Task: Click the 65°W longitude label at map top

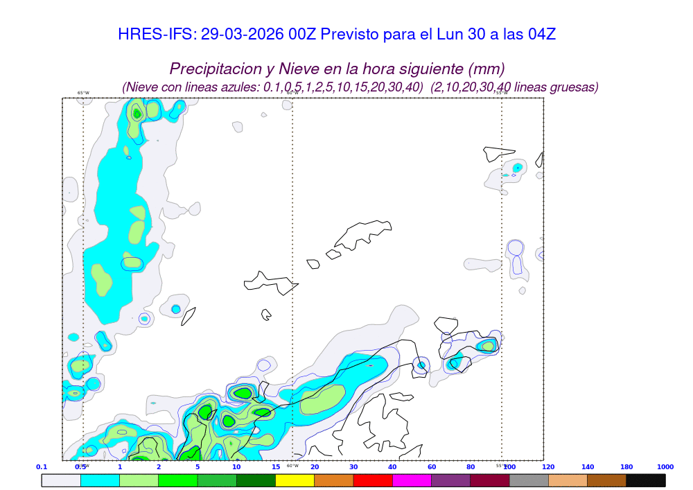Action: [x=83, y=93]
